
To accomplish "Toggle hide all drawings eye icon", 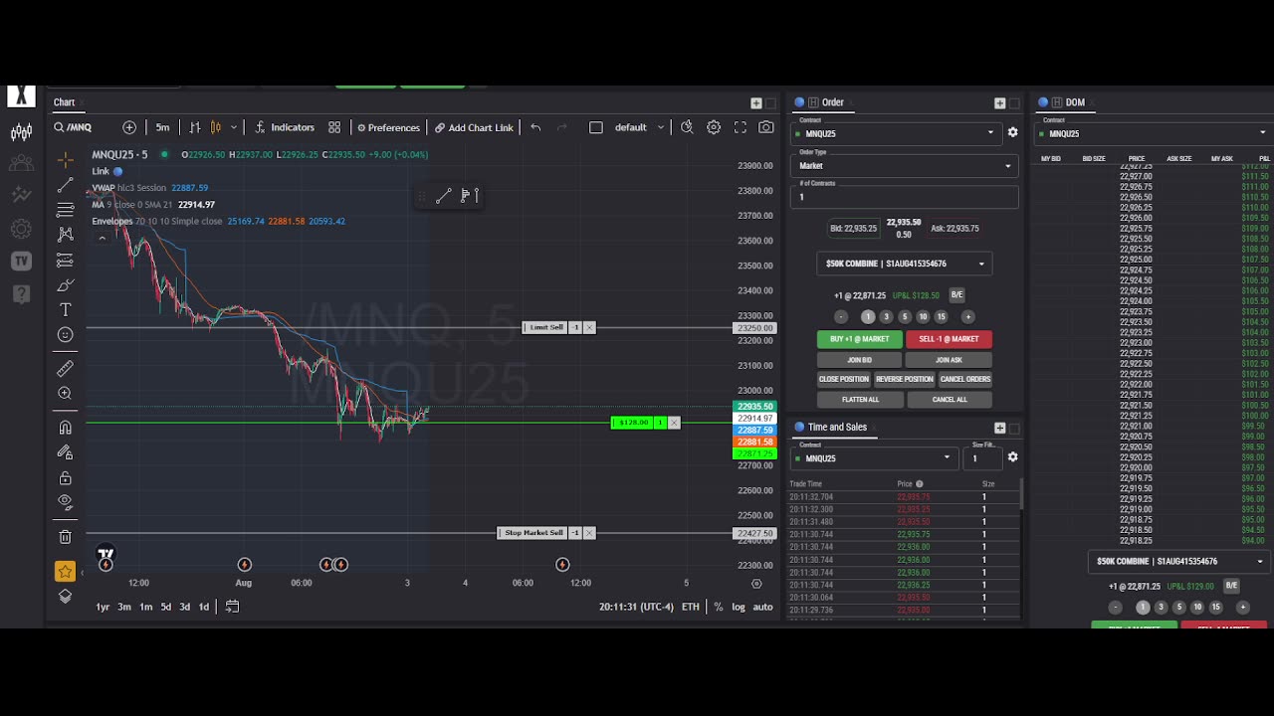I will (x=66, y=502).
